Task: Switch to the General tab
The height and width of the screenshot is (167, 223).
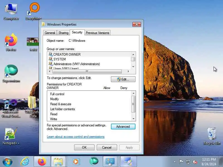Action: click(x=50, y=33)
